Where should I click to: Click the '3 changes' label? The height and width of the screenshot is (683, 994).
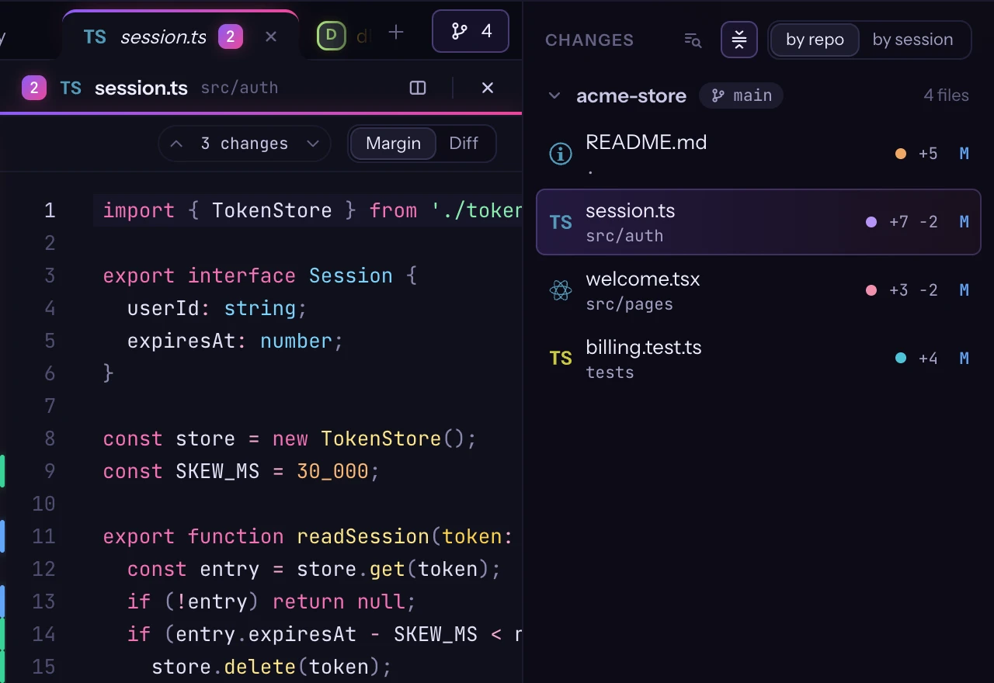244,144
